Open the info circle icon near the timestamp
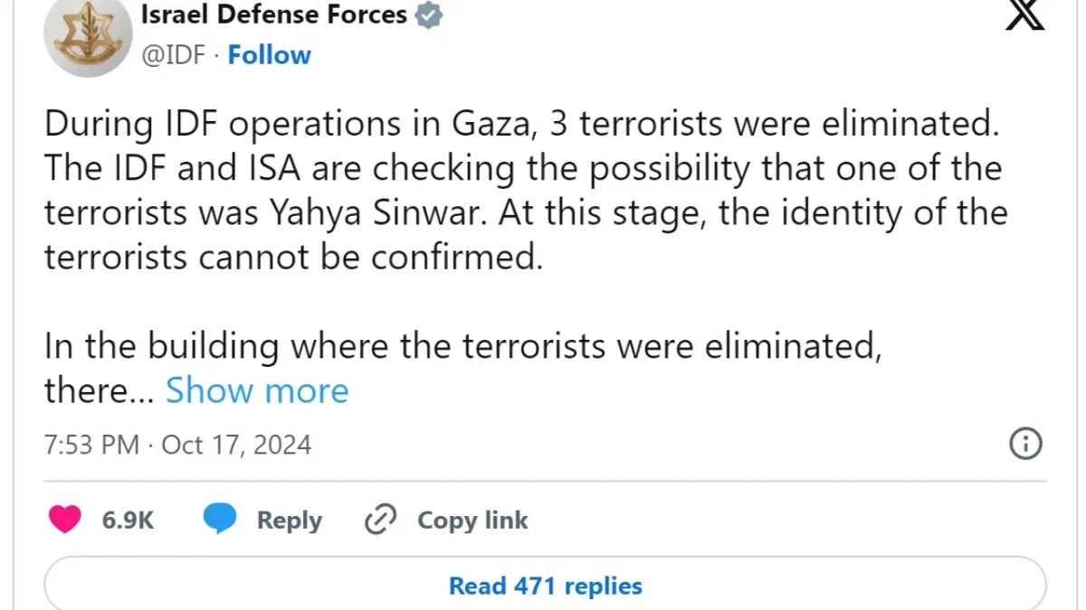 tap(1025, 444)
